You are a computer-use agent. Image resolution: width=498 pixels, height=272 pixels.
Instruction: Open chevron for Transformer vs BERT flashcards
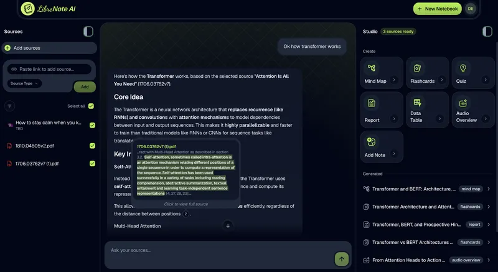489,242
